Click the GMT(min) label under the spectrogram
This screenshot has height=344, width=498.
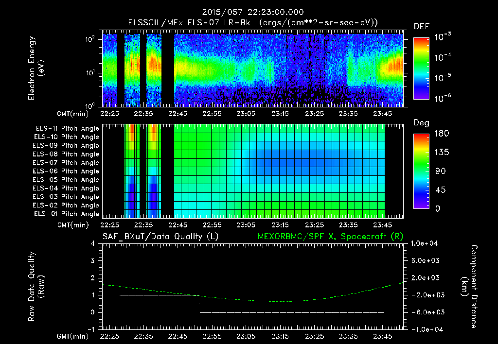click(x=73, y=114)
